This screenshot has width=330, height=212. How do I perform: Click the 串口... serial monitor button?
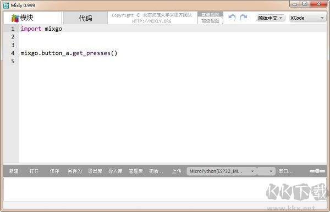pos(285,171)
